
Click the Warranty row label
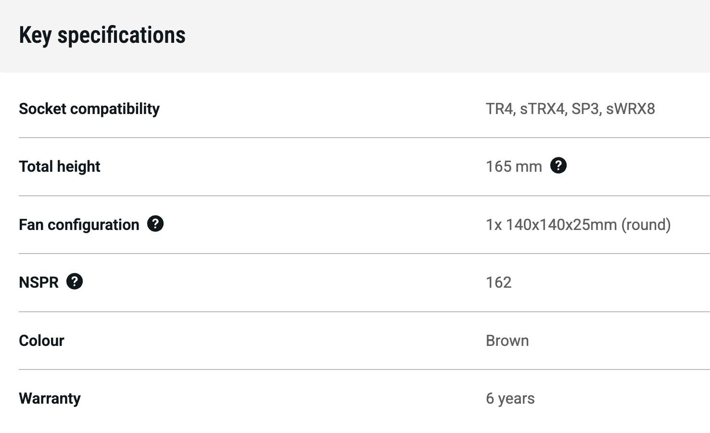click(50, 398)
